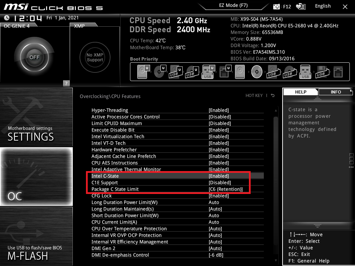Image resolution: width=355 pixels, height=266 pixels.
Task: Edit the CPU Current Limit(A) value
Action: tap(177, 222)
